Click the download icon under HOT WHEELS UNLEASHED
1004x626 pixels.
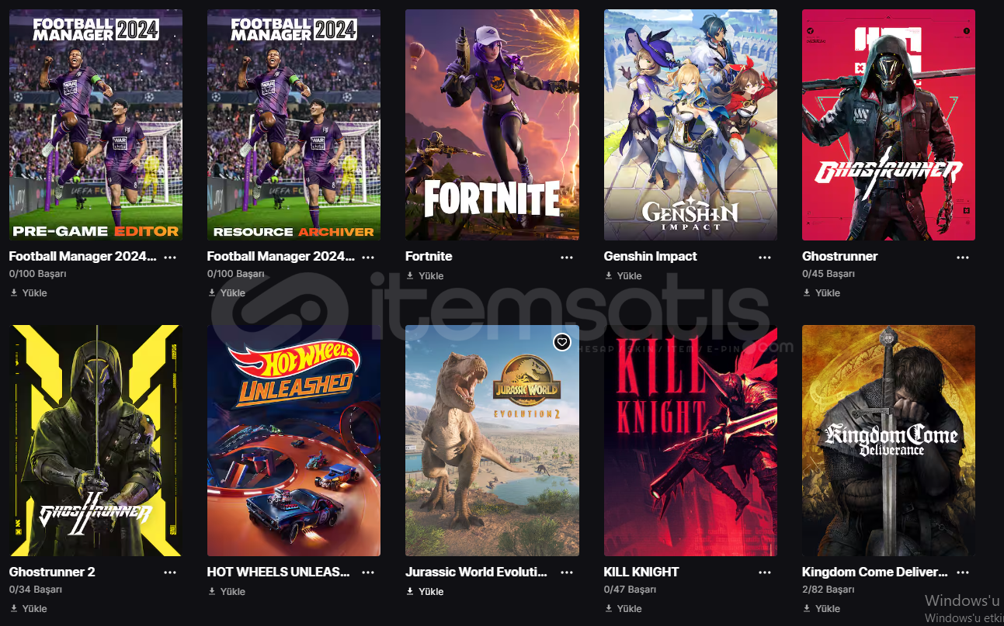212,591
